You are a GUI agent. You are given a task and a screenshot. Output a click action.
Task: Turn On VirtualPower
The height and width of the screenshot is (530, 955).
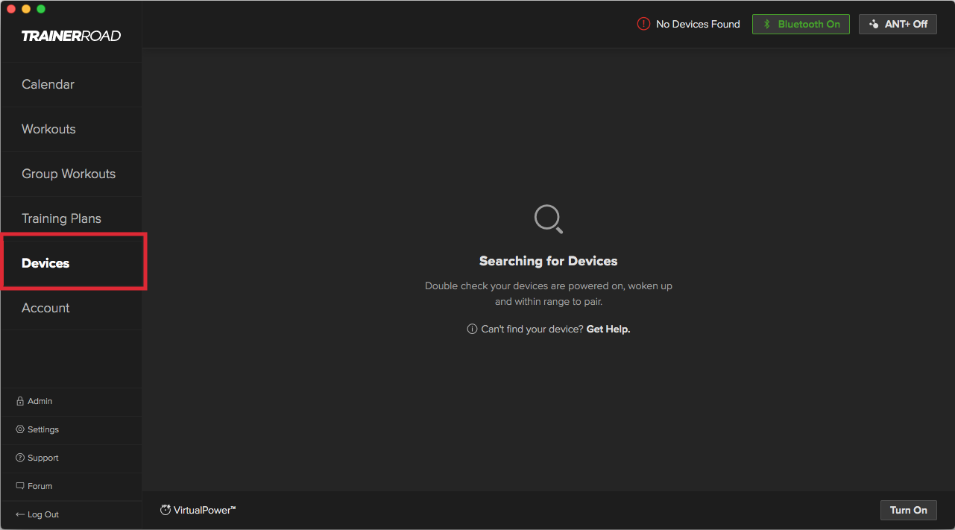[908, 510]
